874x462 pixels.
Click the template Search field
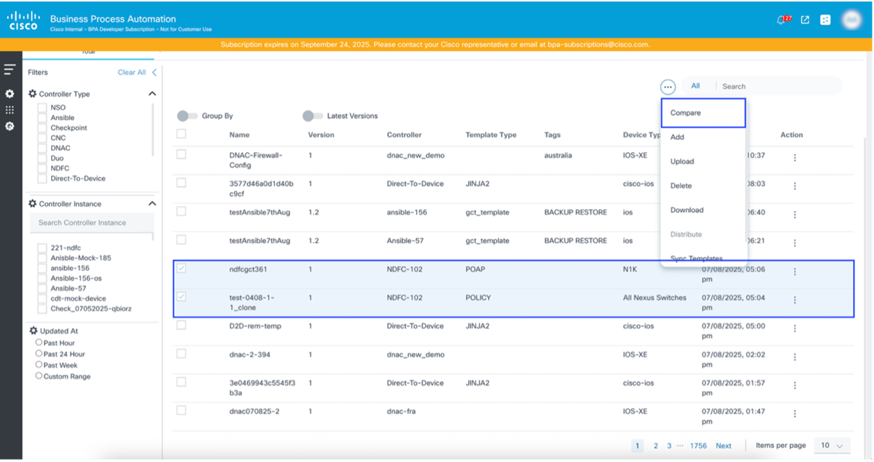click(x=778, y=86)
